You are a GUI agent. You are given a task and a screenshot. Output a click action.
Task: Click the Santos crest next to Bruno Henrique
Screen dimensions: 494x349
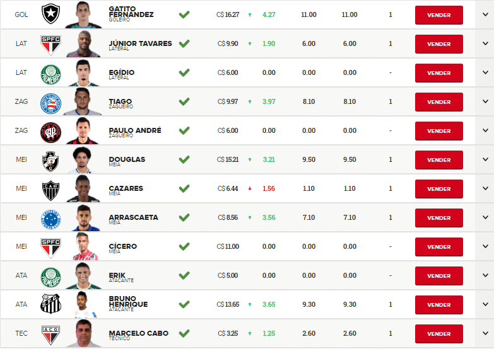50,304
